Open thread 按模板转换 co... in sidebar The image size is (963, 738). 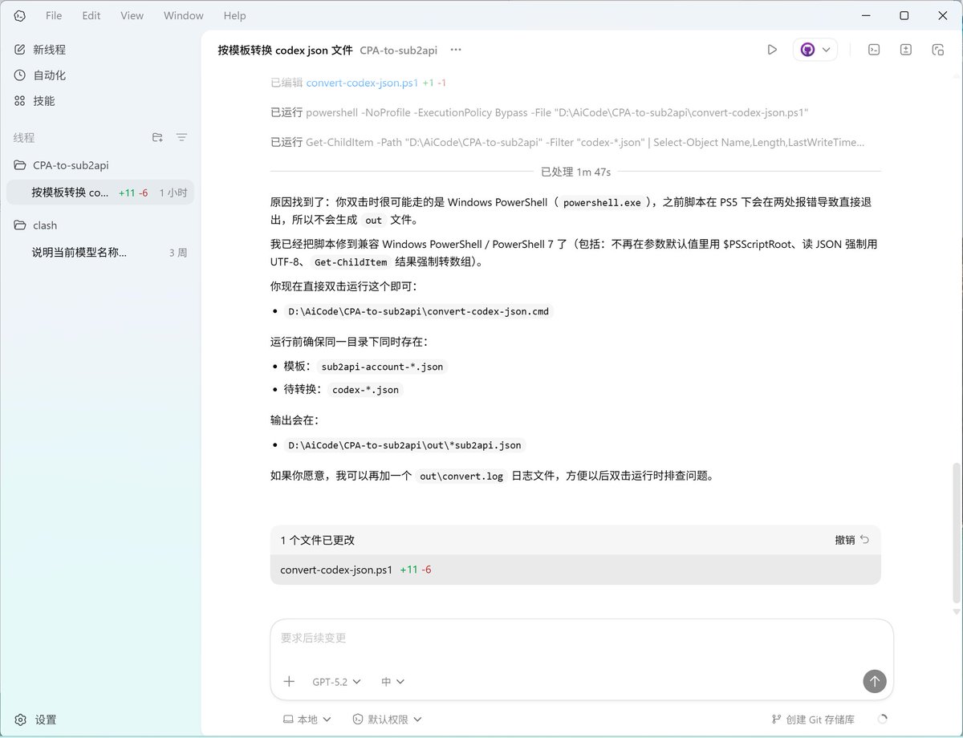[100, 193]
